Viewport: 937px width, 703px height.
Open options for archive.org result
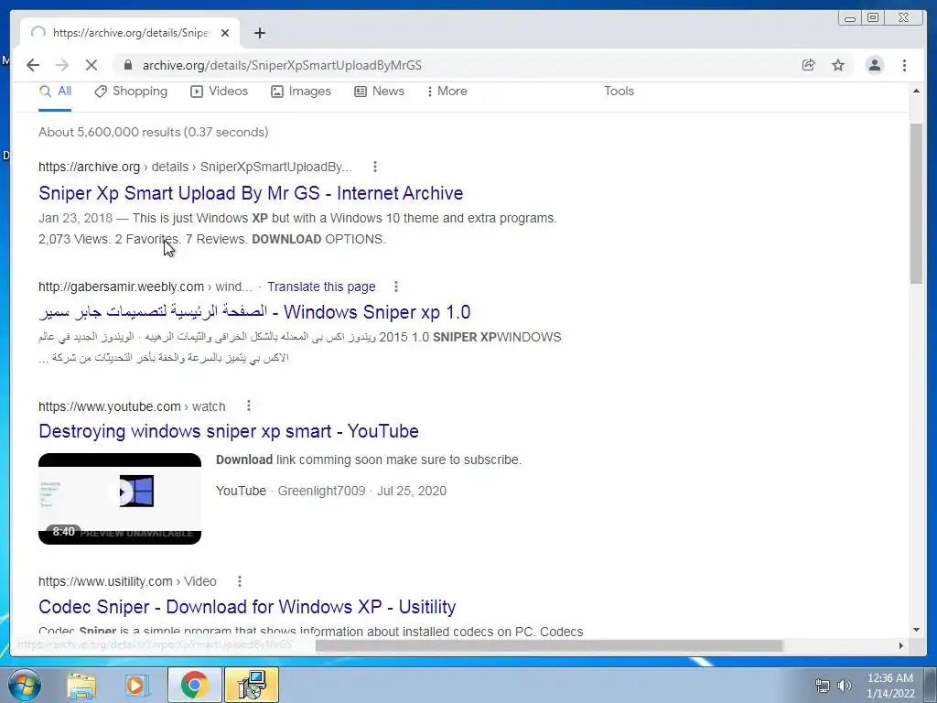[374, 167]
